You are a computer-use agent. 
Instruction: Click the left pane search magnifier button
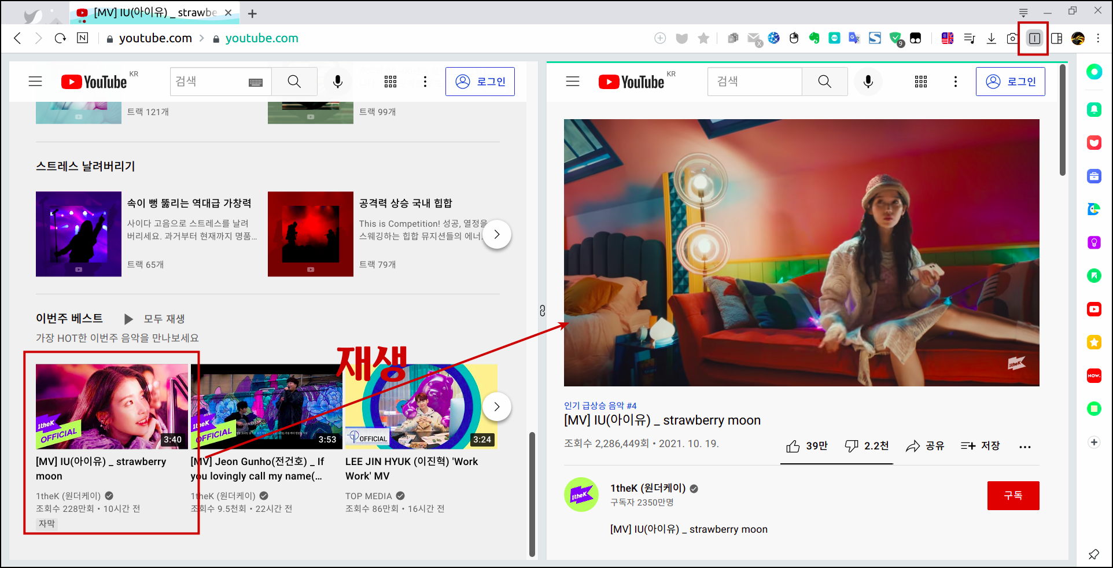coord(294,82)
